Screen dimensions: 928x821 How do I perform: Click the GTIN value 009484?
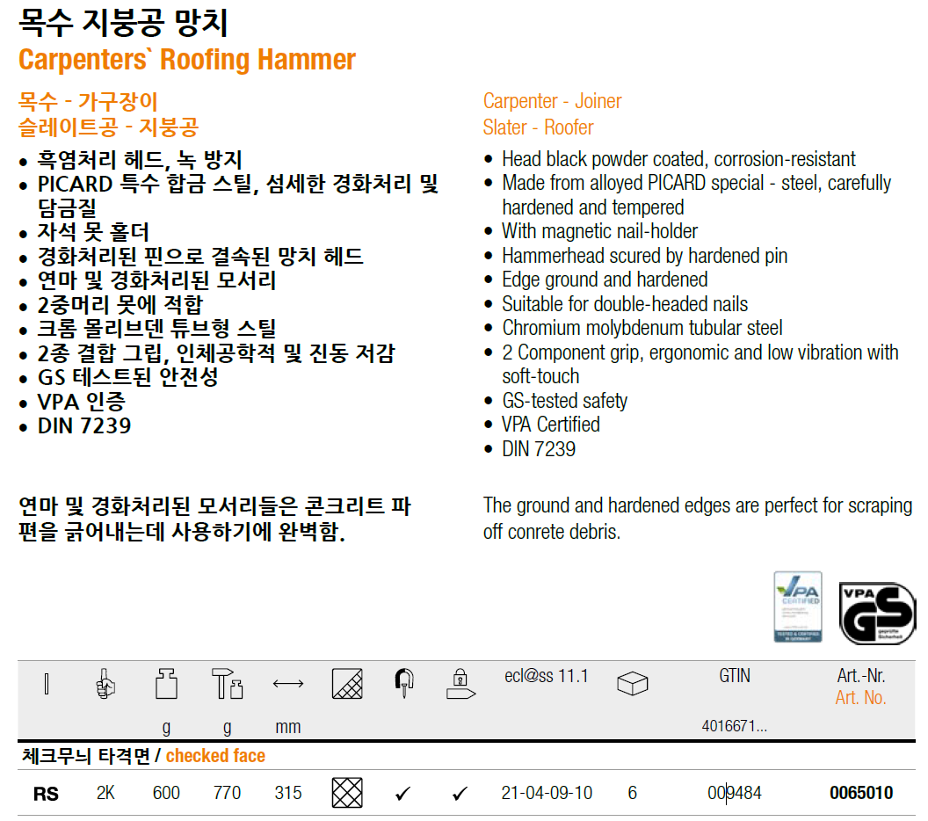tap(735, 793)
